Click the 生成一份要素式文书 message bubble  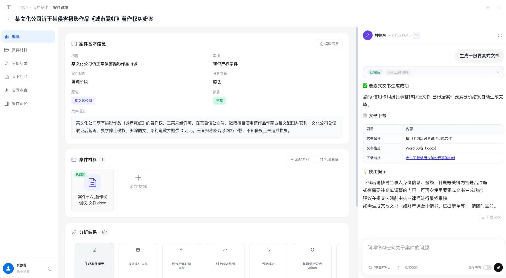click(x=479, y=56)
